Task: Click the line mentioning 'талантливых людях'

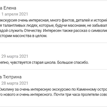Action: tap(53, 25)
